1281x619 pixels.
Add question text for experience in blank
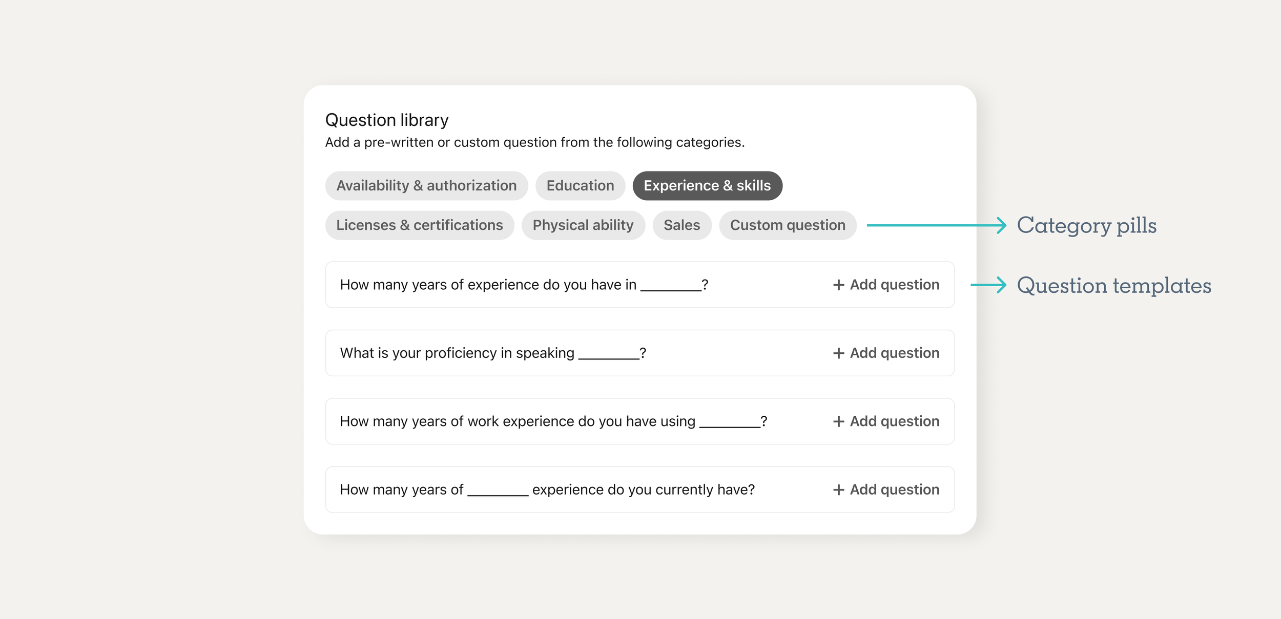tap(895, 285)
